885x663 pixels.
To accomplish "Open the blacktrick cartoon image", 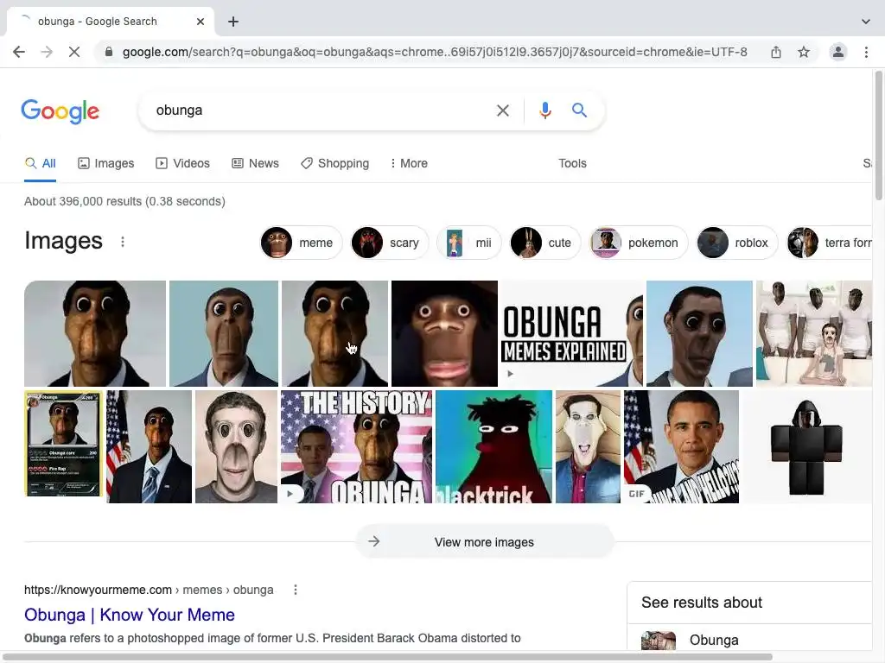I will [x=493, y=446].
